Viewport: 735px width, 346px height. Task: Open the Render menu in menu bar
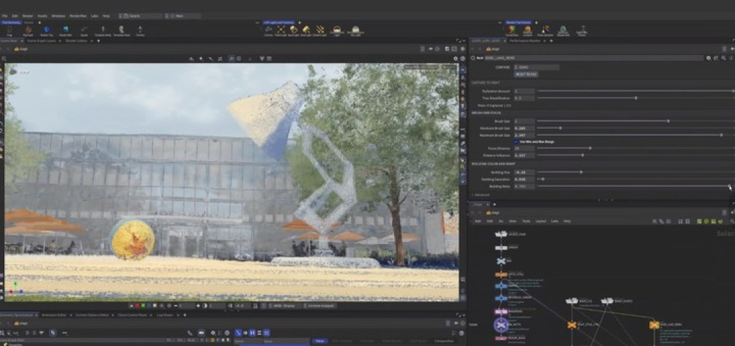(28, 16)
